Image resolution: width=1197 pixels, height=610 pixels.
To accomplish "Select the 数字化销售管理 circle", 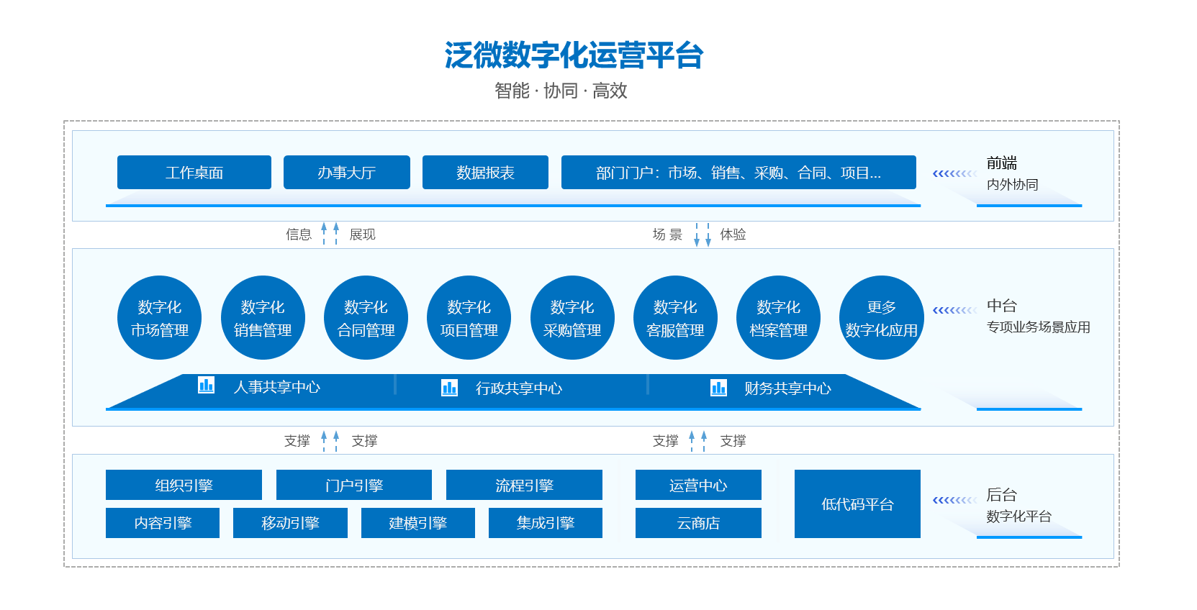I will [x=263, y=317].
